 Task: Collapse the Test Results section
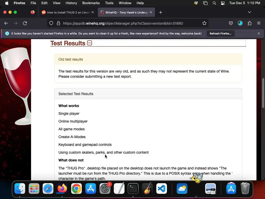click(x=89, y=43)
